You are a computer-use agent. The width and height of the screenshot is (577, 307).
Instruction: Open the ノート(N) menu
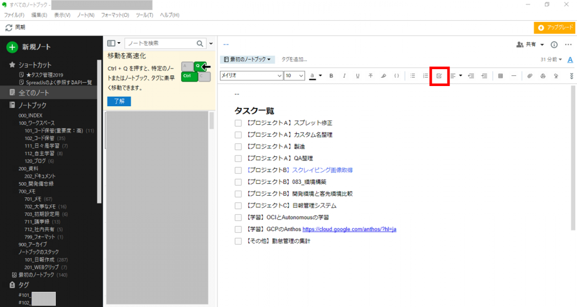[x=86, y=15]
